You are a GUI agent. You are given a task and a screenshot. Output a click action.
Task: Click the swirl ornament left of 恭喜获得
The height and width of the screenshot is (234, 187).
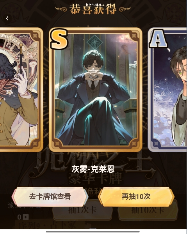(x=61, y=9)
